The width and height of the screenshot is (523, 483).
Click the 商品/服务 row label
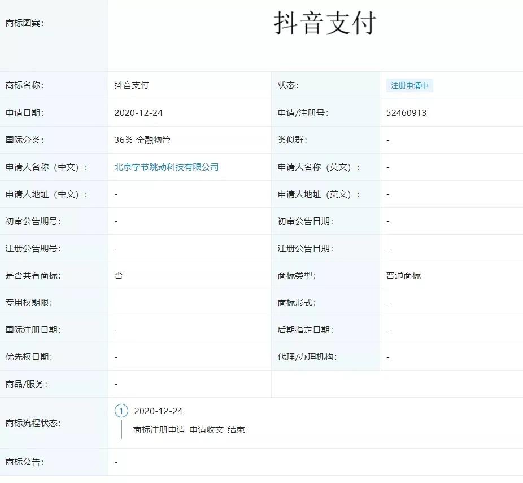point(27,384)
